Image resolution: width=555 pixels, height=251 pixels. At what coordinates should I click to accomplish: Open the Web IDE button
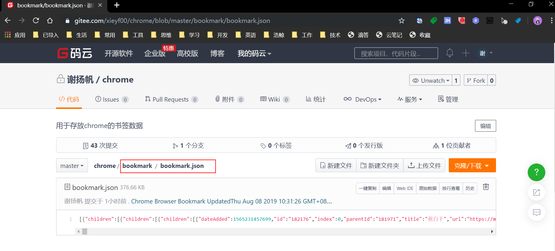coord(405,188)
